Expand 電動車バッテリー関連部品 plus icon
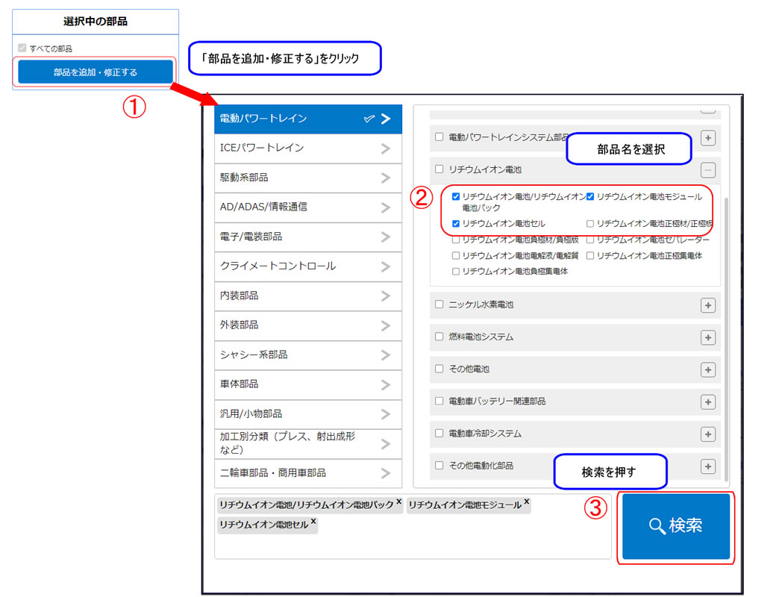The width and height of the screenshot is (776, 597). (x=708, y=401)
